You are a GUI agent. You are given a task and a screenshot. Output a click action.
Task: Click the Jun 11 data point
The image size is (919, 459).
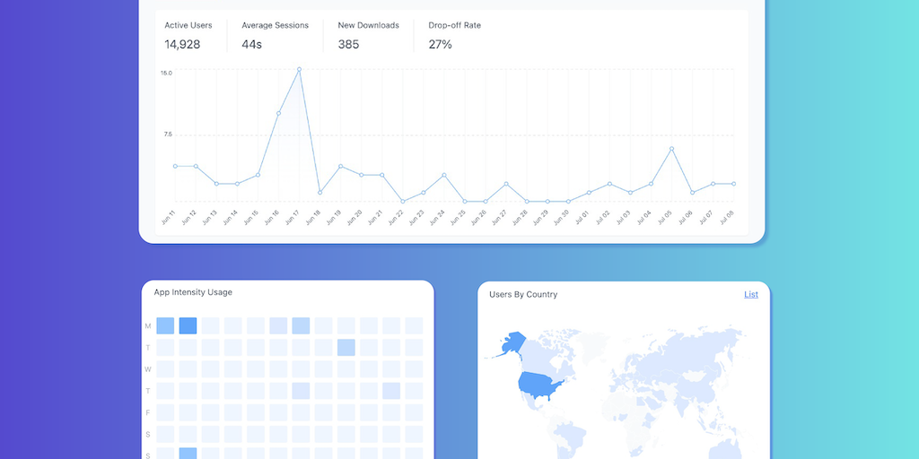tap(175, 166)
